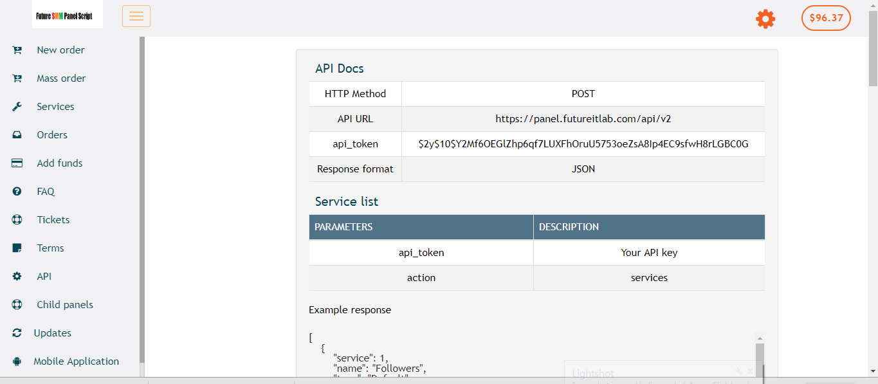Click the wrench icon for Services
The height and width of the screenshot is (384, 878).
(17, 107)
